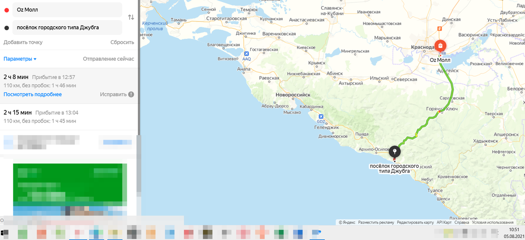This screenshot has width=525, height=240.
Task: Open 'Отправление сейчас' departure time selector
Action: (108, 59)
